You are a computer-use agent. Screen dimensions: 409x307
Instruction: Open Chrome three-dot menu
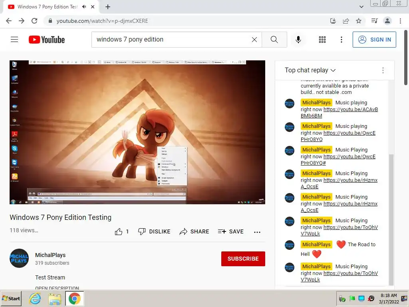[x=400, y=21]
